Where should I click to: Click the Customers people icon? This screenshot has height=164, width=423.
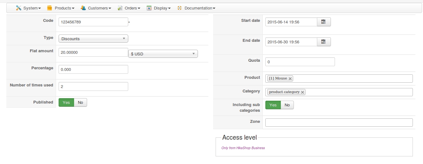pos(83,8)
